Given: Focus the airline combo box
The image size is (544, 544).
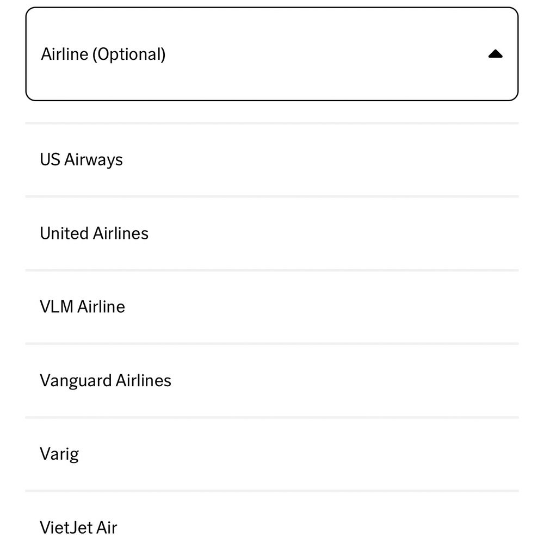Looking at the screenshot, I should coord(272,54).
